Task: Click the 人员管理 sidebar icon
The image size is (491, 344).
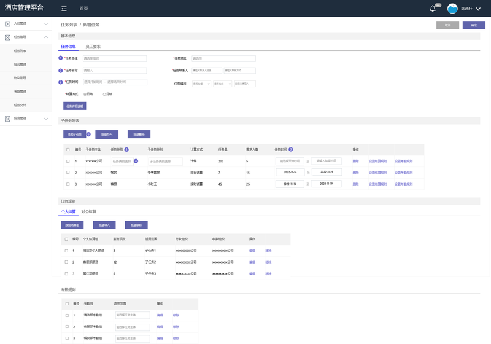Action: click(7, 23)
